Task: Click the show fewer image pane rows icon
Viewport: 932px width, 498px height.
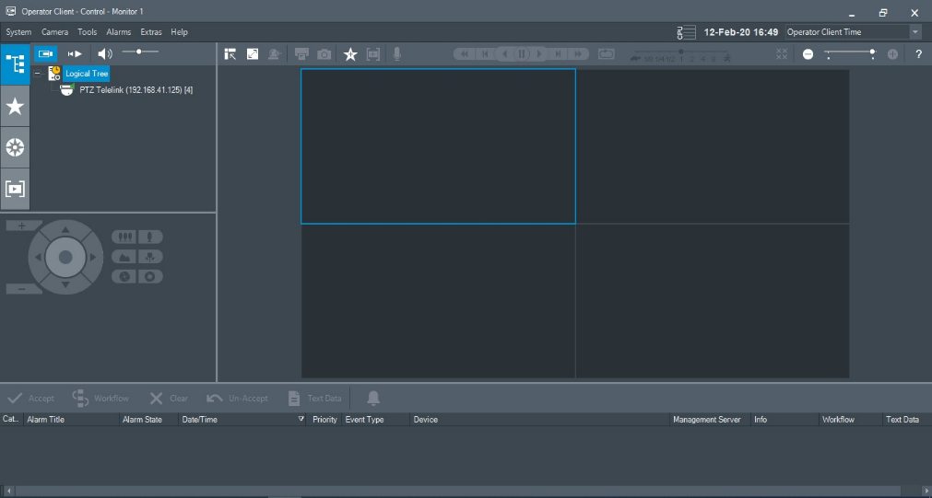Action: pos(808,54)
